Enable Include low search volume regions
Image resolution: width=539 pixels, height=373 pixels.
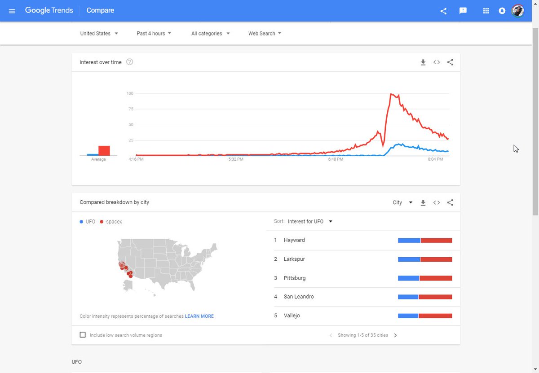tap(83, 335)
